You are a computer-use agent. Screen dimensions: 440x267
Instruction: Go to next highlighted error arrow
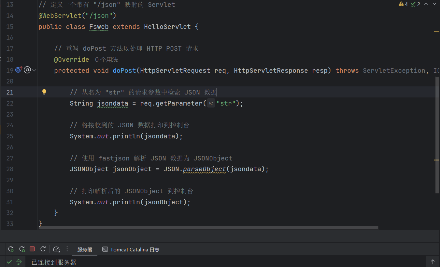point(434,4)
